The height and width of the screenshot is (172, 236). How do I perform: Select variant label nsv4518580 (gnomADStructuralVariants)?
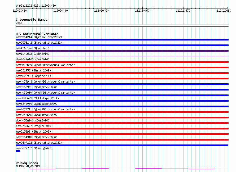(x=45, y=65)
